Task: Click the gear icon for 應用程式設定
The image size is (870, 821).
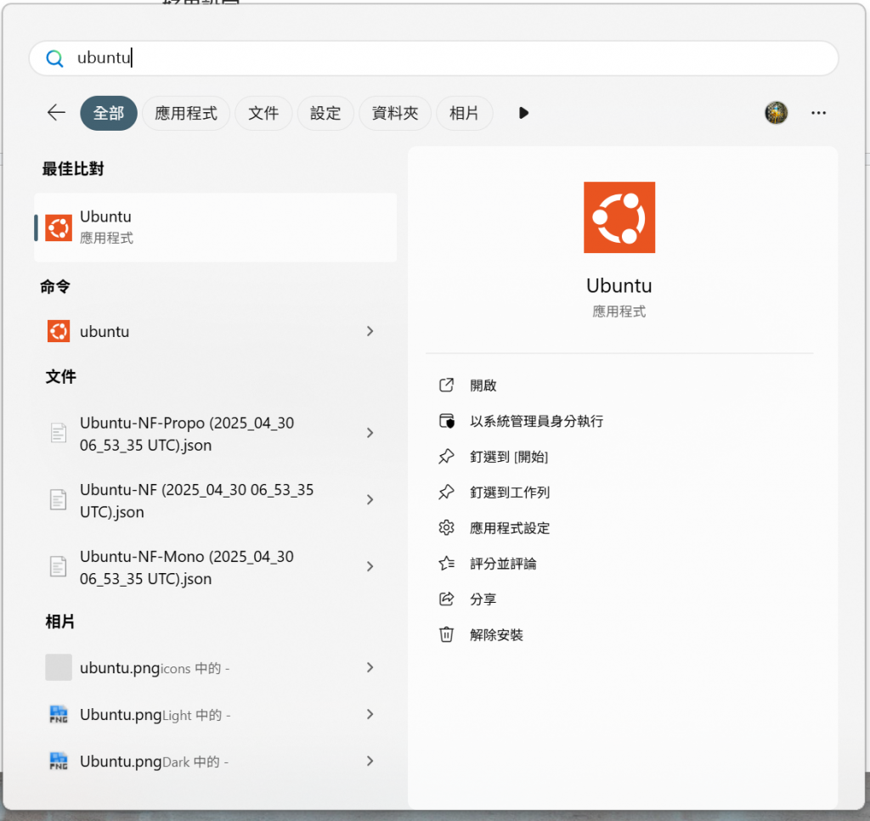Action: [447, 528]
